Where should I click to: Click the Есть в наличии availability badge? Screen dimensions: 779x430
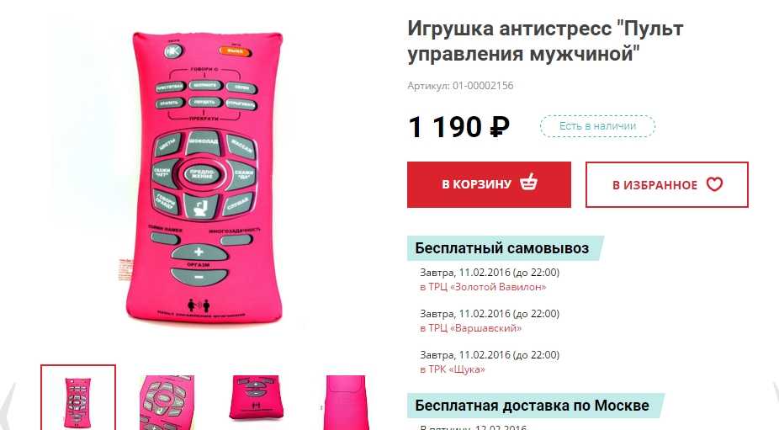597,126
